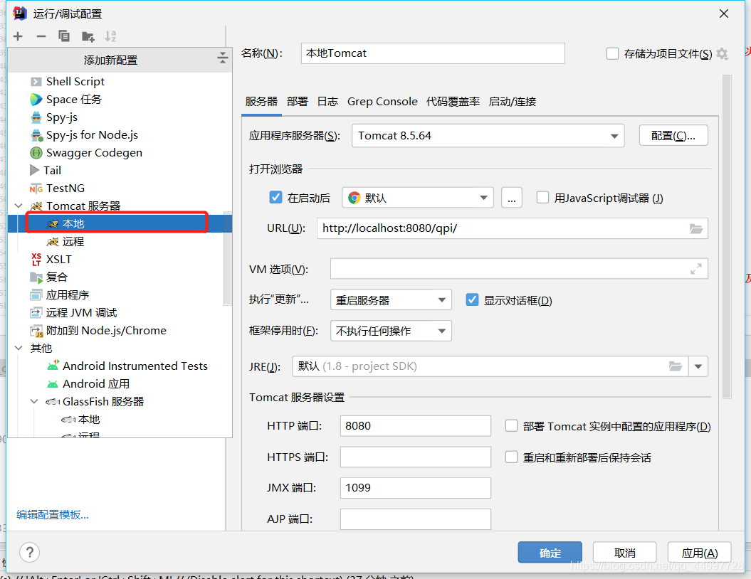Switch to the 部署 tab

(298, 102)
